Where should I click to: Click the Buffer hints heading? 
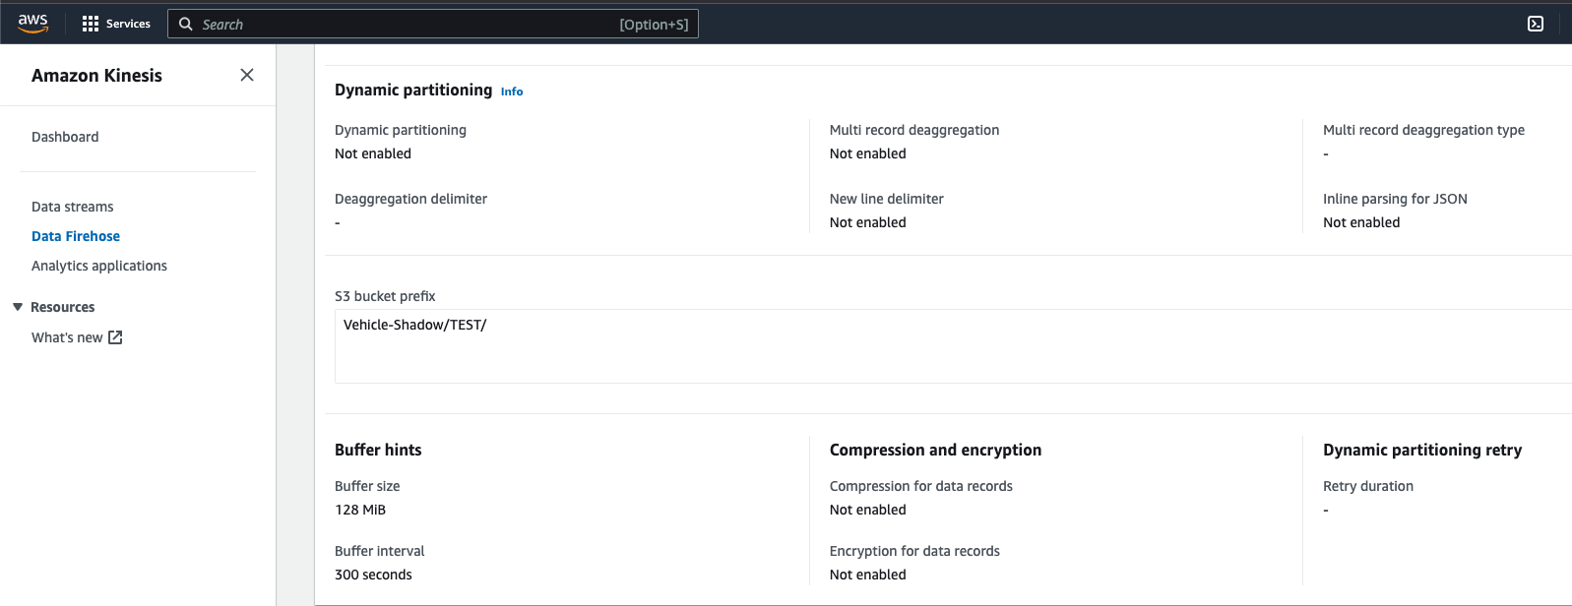tap(378, 450)
